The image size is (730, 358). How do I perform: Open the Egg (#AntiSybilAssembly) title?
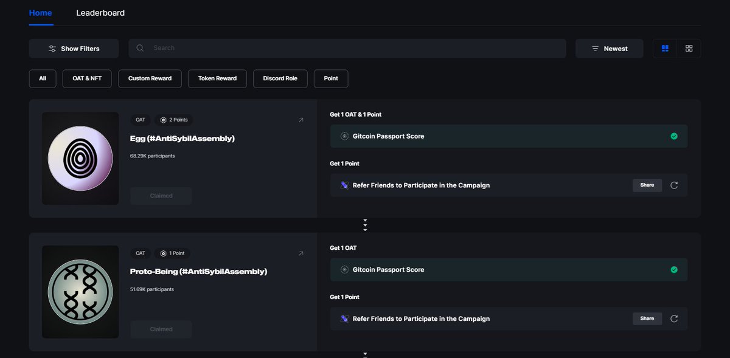click(x=182, y=139)
